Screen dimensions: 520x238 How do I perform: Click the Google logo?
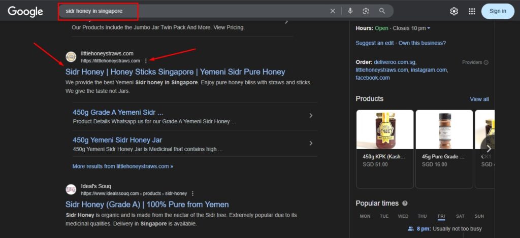tap(25, 11)
